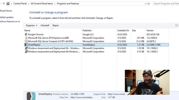The width and height of the screenshot is (179, 100).
Task: Click the Google Chrome program icon
Action: [x=26, y=34]
